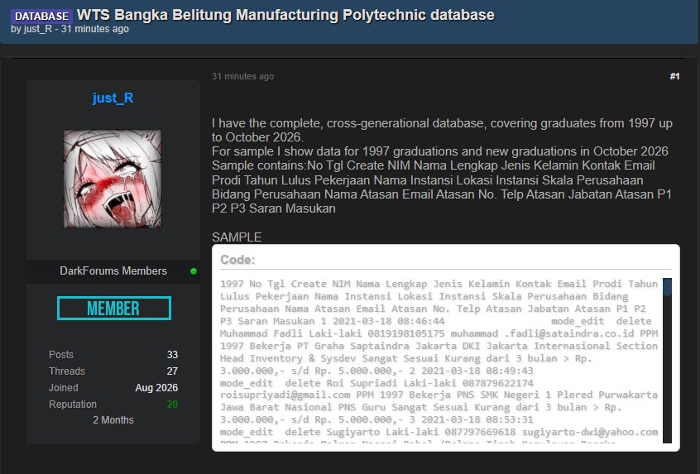Screen dimensions: 700x474
Task: Open post number #1 permalink
Action: coord(674,76)
